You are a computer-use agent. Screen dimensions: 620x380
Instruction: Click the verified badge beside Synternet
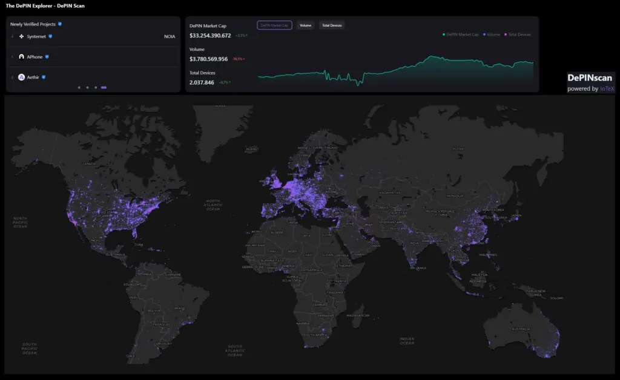tap(50, 36)
